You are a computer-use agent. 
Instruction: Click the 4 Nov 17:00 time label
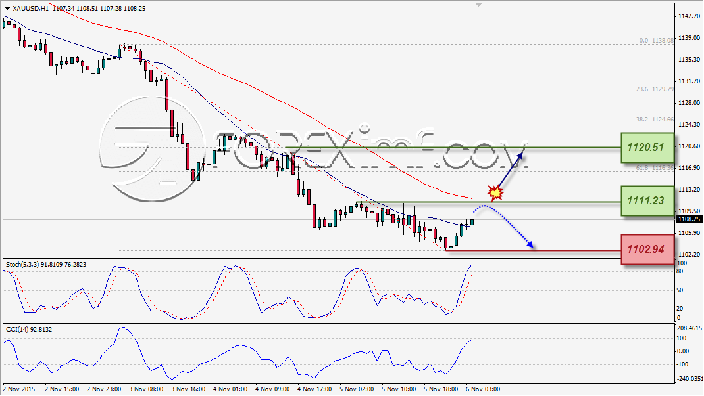coord(314,389)
